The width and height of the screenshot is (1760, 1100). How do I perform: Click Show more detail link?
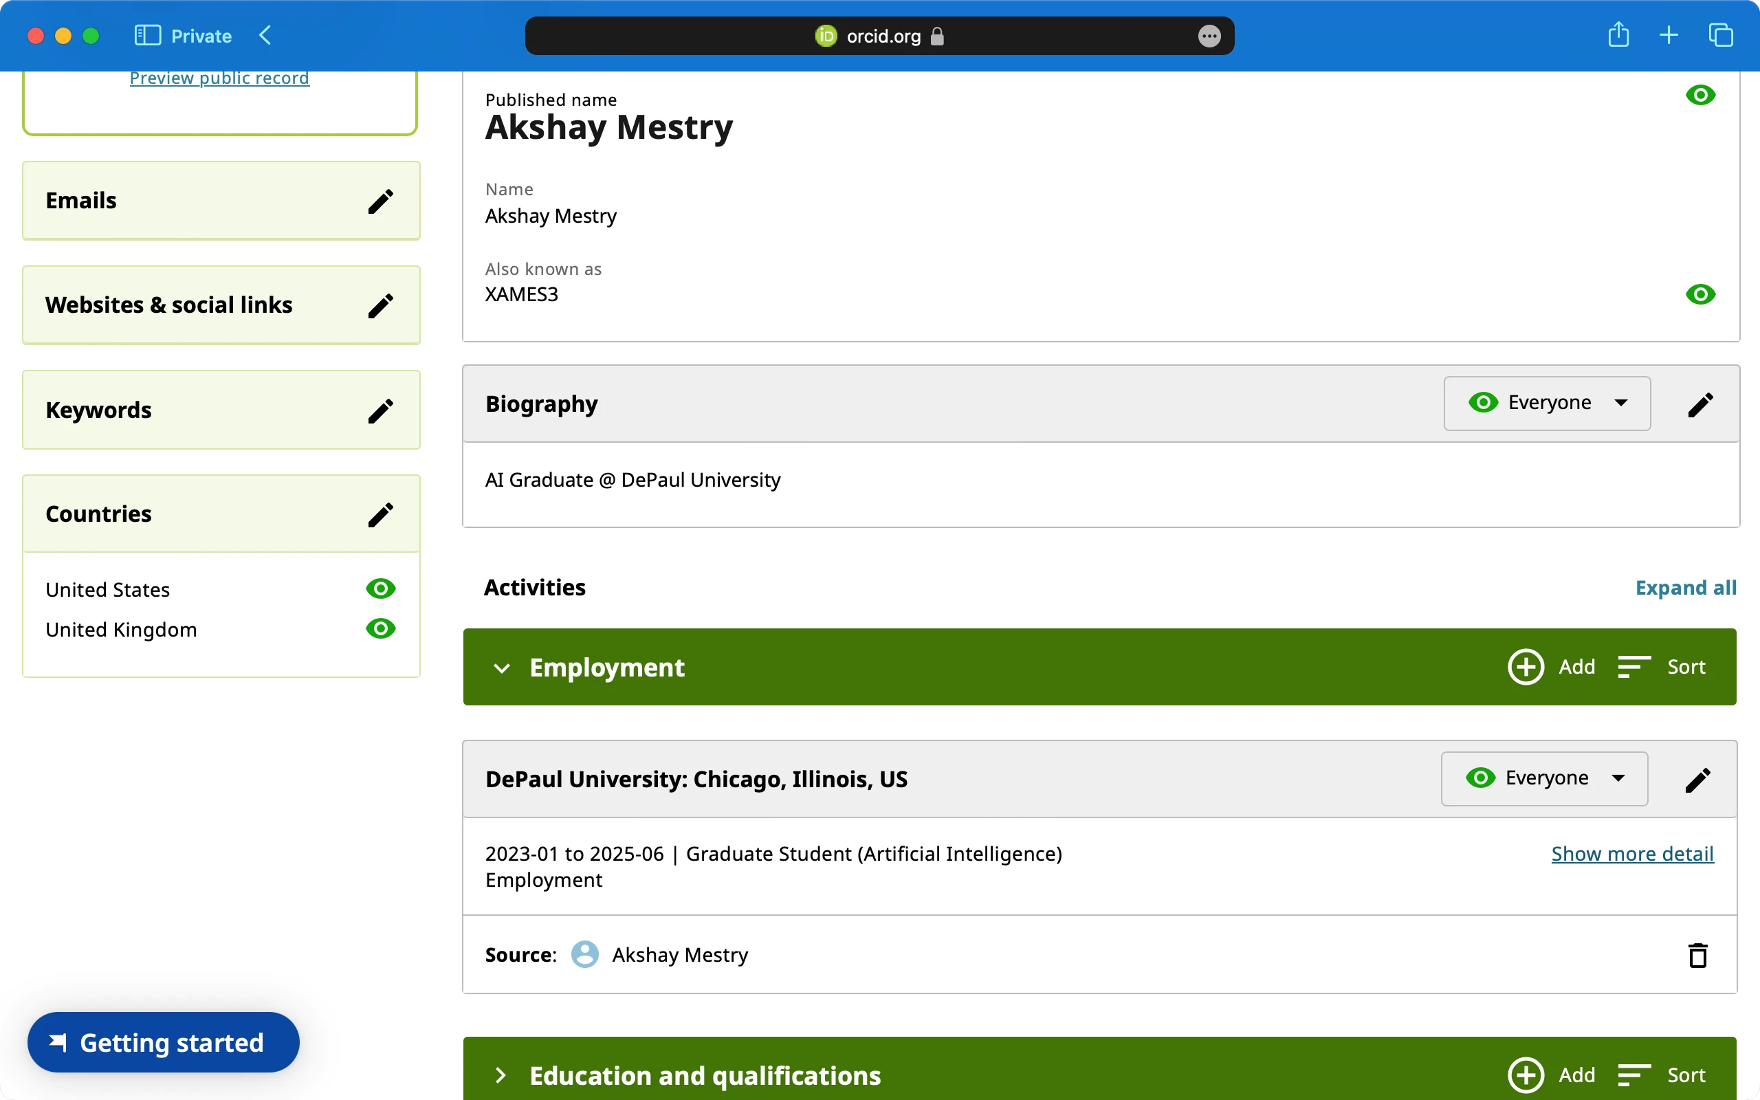1632,853
